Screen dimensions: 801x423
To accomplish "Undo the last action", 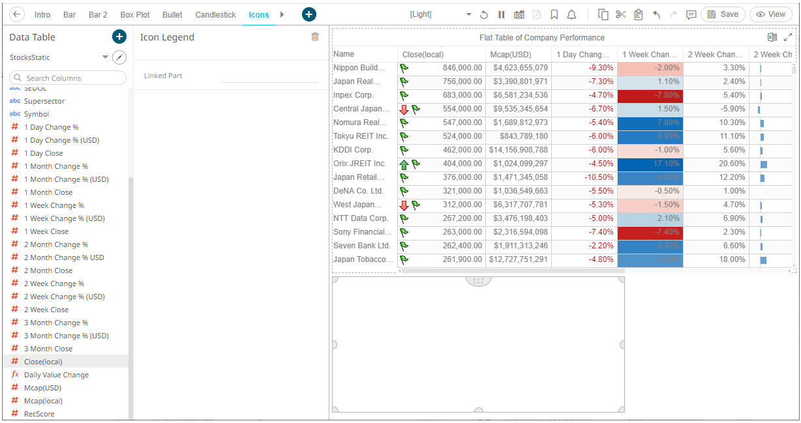I will coord(656,14).
